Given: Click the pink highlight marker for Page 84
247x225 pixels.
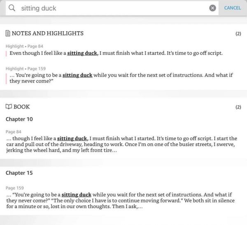Looking at the screenshot, I should tap(6, 54).
